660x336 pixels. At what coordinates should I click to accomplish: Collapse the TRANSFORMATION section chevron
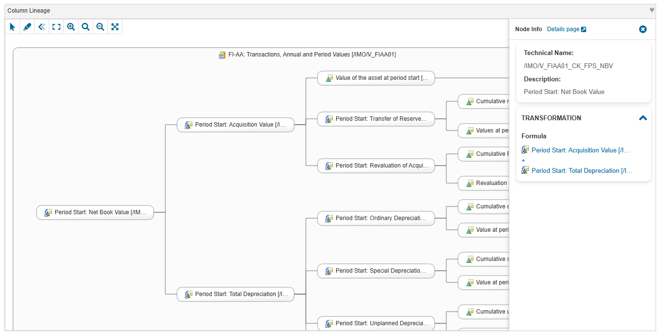click(643, 118)
